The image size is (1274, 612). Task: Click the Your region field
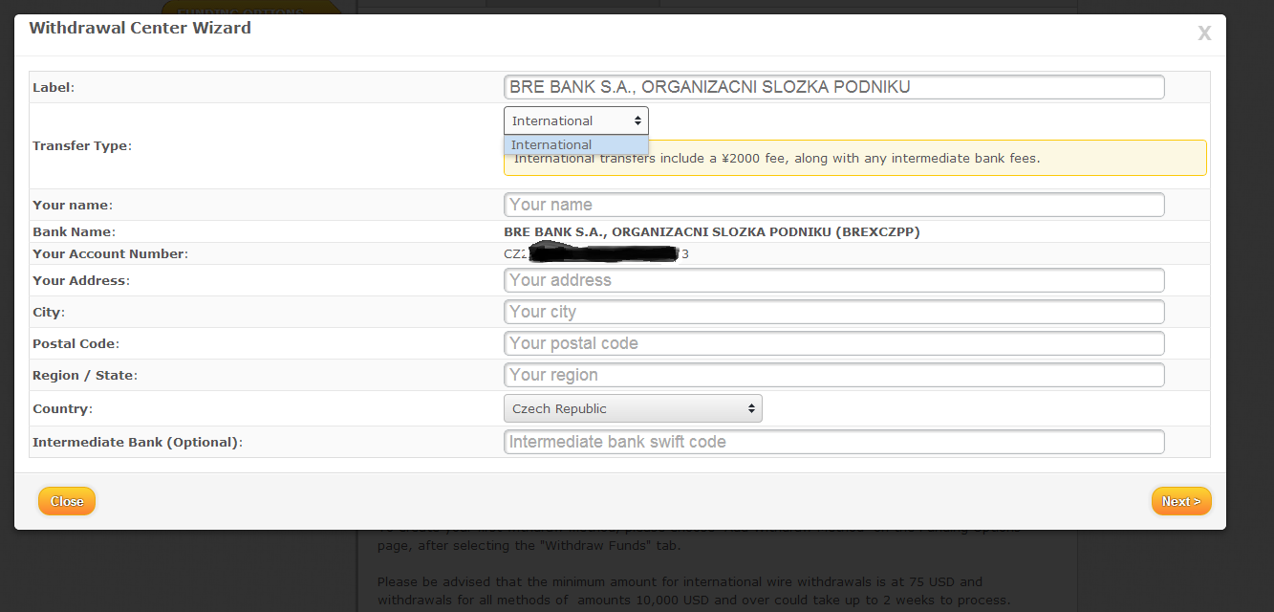(x=834, y=375)
